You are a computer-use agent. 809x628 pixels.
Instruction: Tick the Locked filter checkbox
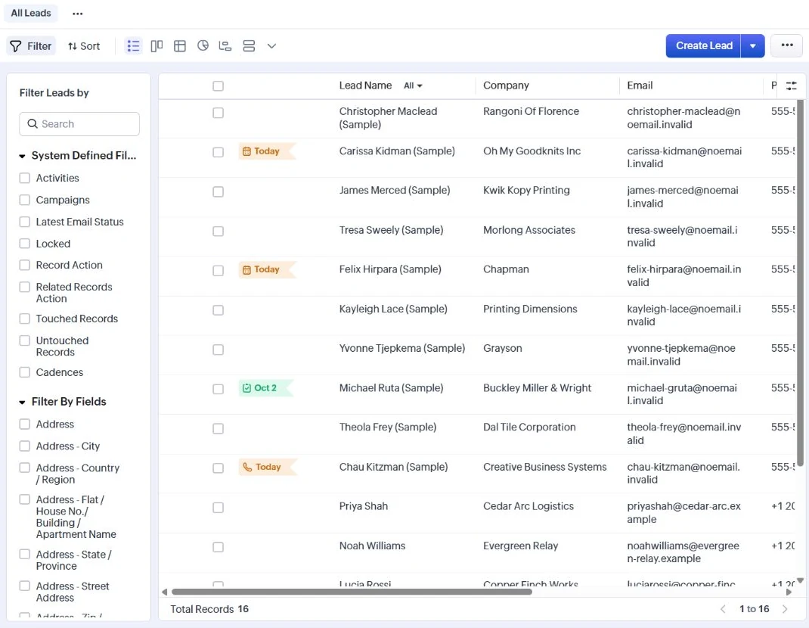coord(24,243)
